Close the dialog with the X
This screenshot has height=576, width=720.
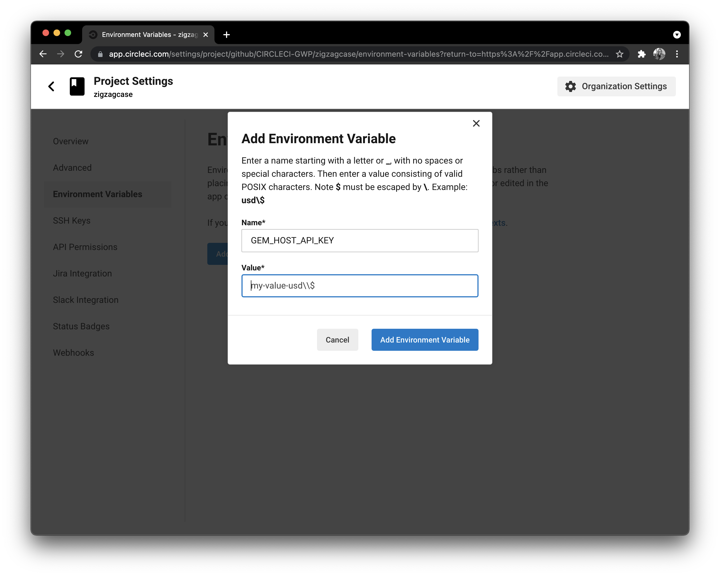(476, 123)
